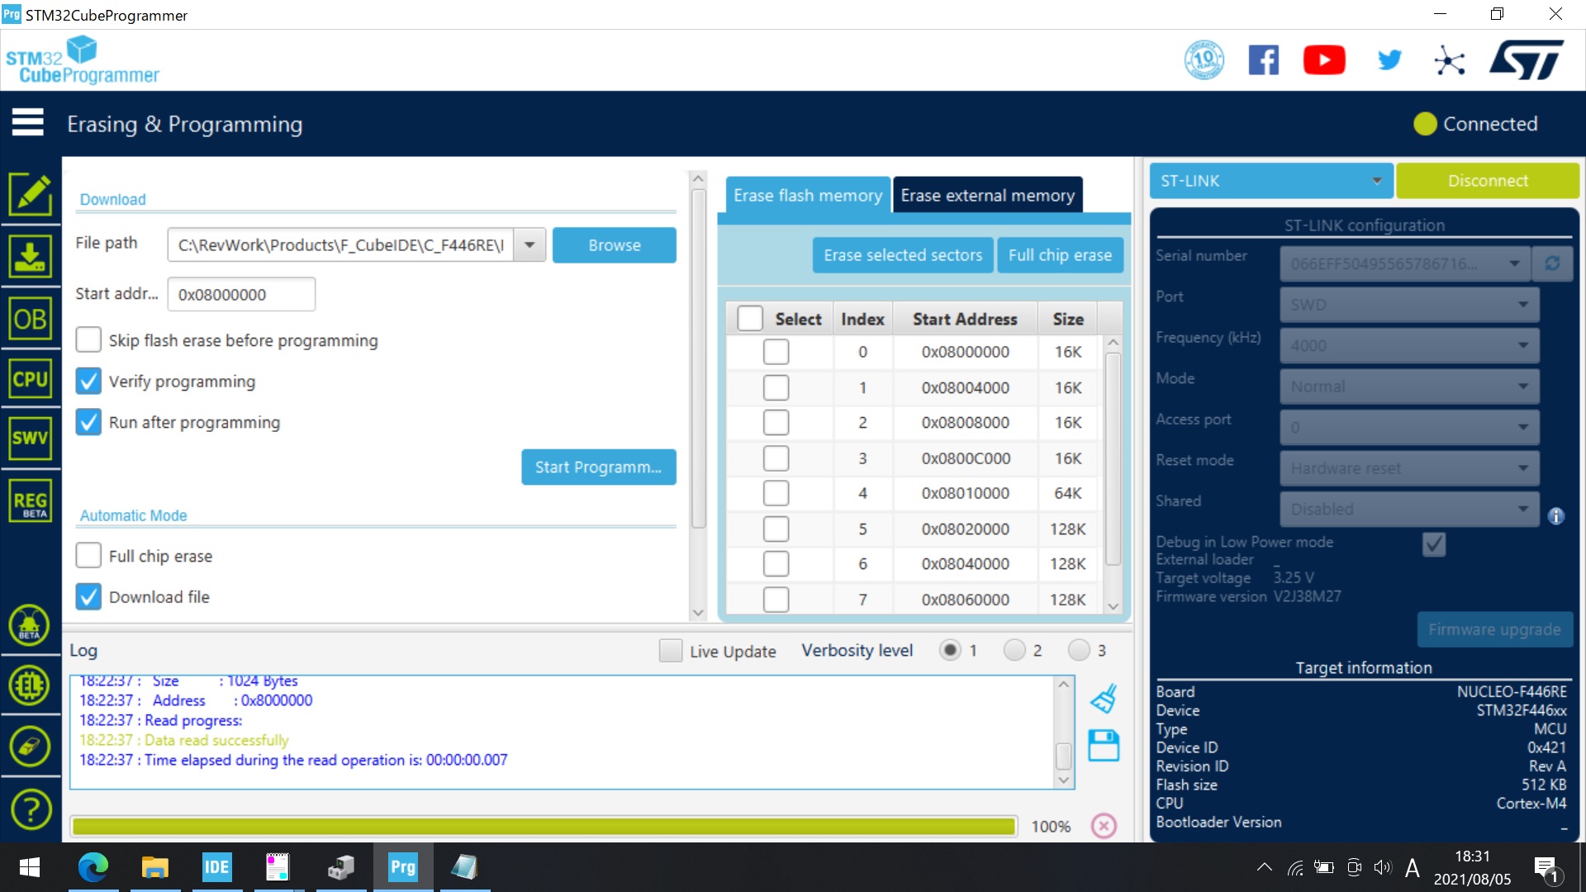
Task: Open the help question mark icon
Action: tap(30, 809)
